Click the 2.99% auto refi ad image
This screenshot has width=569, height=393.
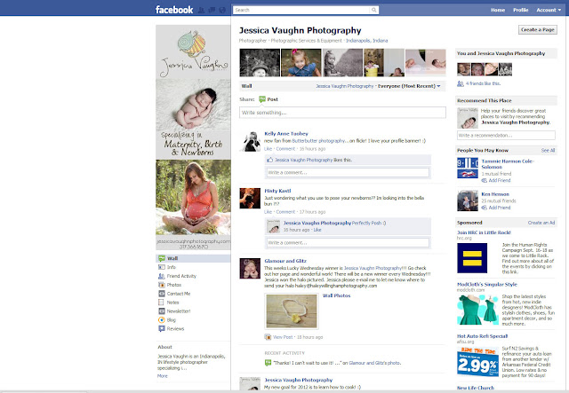(477, 362)
